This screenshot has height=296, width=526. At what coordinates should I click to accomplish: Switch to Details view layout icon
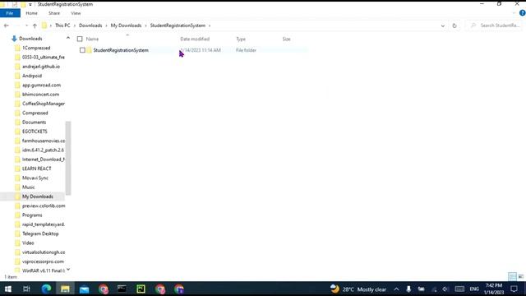tap(512, 276)
